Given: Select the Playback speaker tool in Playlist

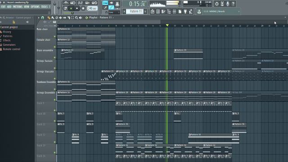Looking at the screenshot, I should point(81,18).
